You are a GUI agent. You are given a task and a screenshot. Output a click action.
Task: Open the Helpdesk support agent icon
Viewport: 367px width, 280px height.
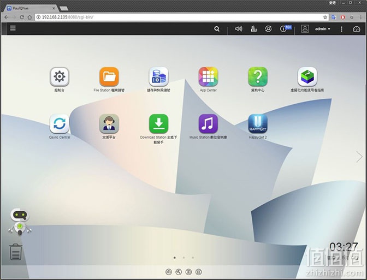coord(109,124)
